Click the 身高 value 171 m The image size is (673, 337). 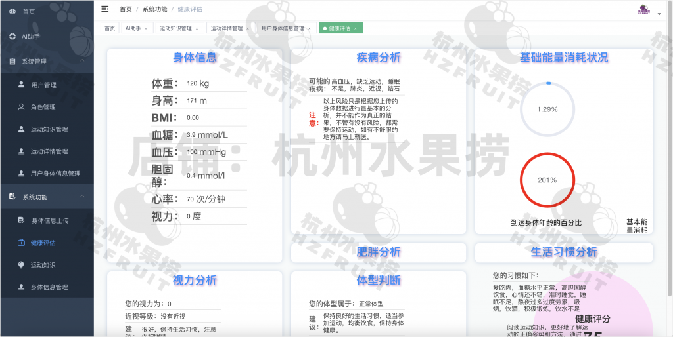point(197,100)
